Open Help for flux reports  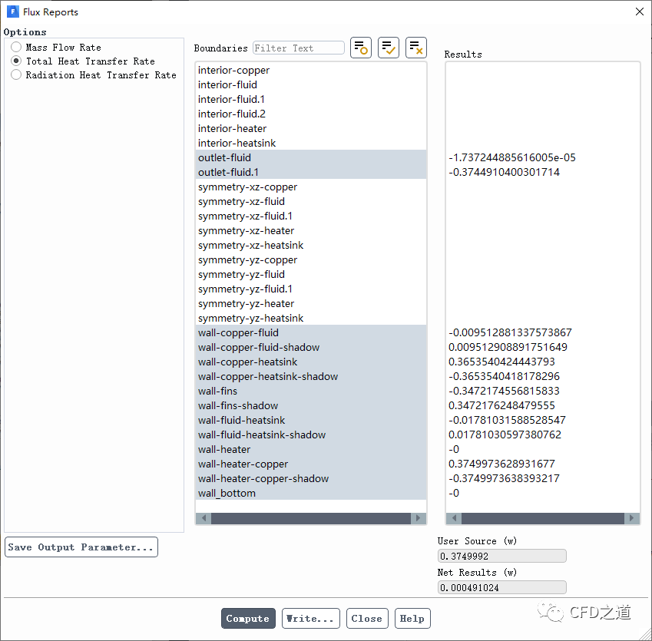click(x=412, y=619)
